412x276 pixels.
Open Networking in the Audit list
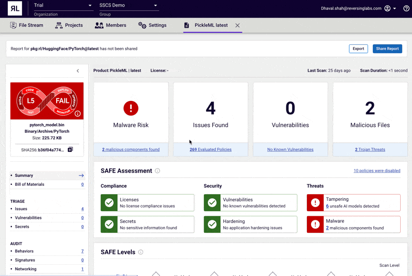point(47,269)
